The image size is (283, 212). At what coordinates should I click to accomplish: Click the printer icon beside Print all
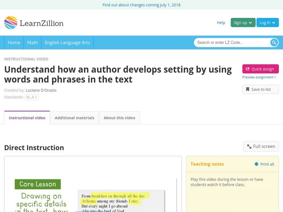pos(256,164)
